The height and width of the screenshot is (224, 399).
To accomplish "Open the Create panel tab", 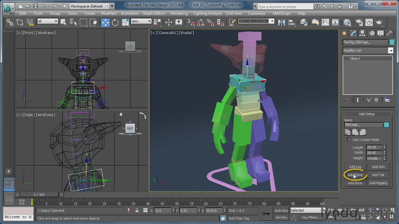I will pos(344,33).
